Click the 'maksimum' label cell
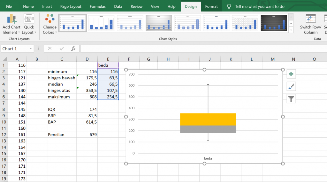Screen dimensions: 327x182 point(62,97)
